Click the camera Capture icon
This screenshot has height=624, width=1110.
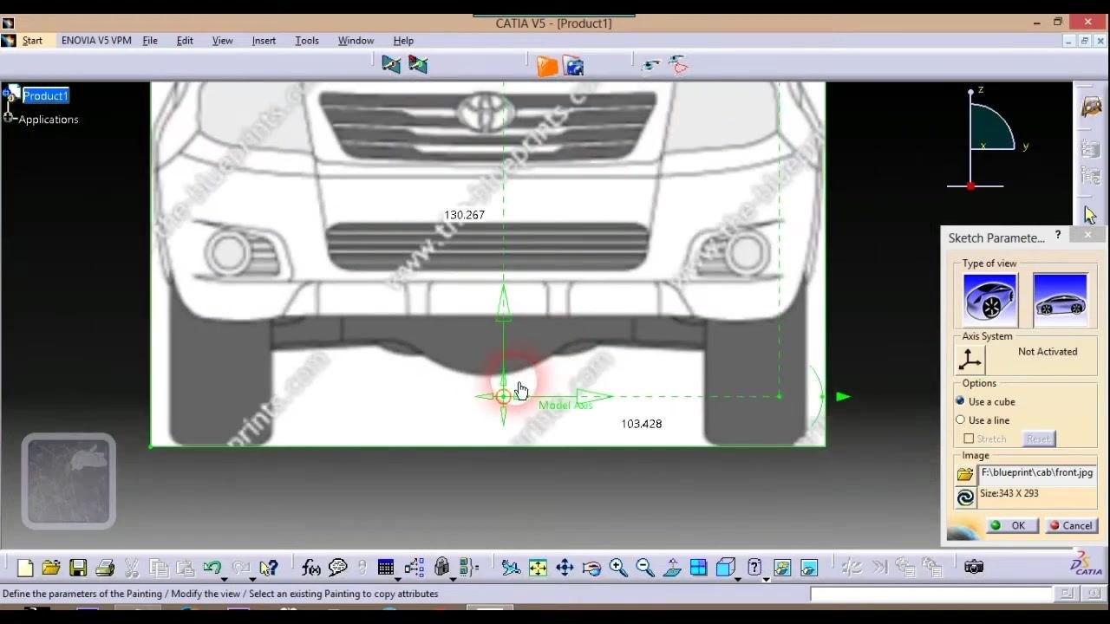974,567
